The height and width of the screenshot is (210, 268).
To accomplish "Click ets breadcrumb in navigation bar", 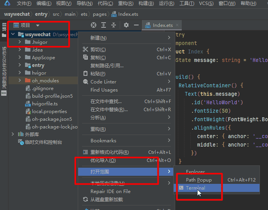I will (x=84, y=14).
